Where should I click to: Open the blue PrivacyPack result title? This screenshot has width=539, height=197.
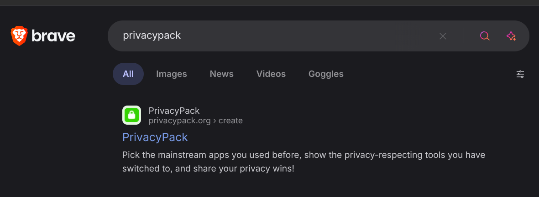point(155,137)
